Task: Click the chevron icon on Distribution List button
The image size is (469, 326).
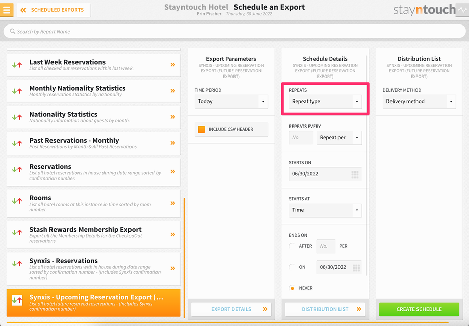Action: pos(359,309)
